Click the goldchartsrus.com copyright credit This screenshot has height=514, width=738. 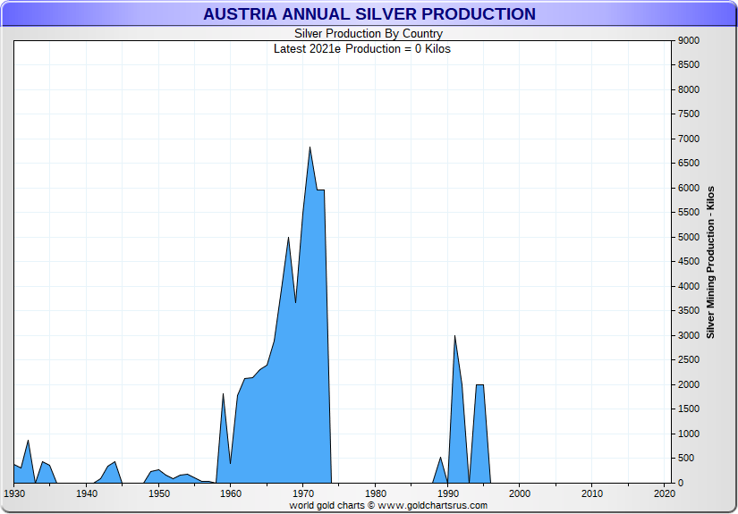(388, 506)
